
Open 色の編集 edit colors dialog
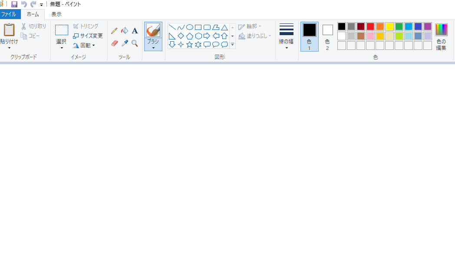tap(441, 36)
